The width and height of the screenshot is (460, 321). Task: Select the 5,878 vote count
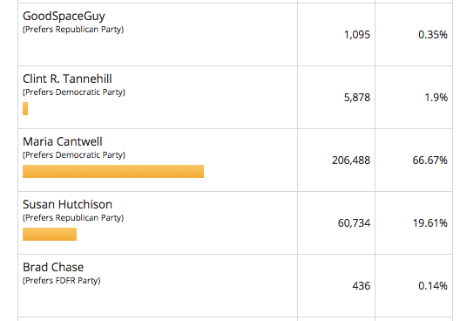(357, 98)
